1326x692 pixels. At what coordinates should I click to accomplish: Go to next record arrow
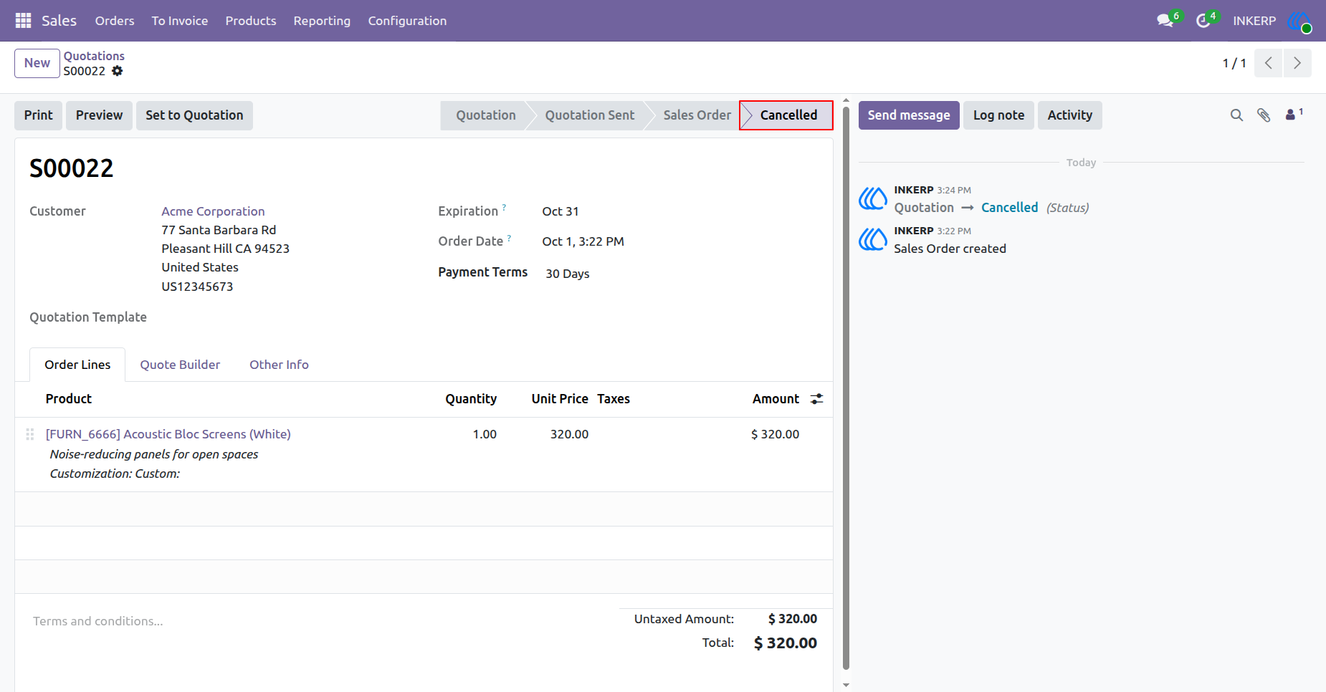point(1297,63)
